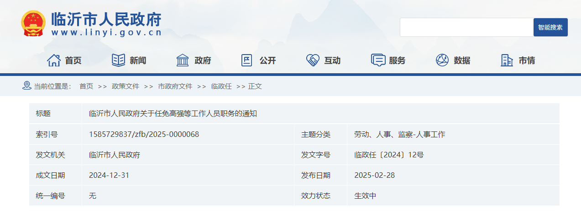581x211 pixels.
Task: Click the 效力状态 label
Action: (315, 196)
